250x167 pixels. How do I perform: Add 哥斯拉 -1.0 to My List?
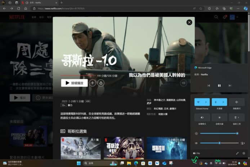coord(93,83)
